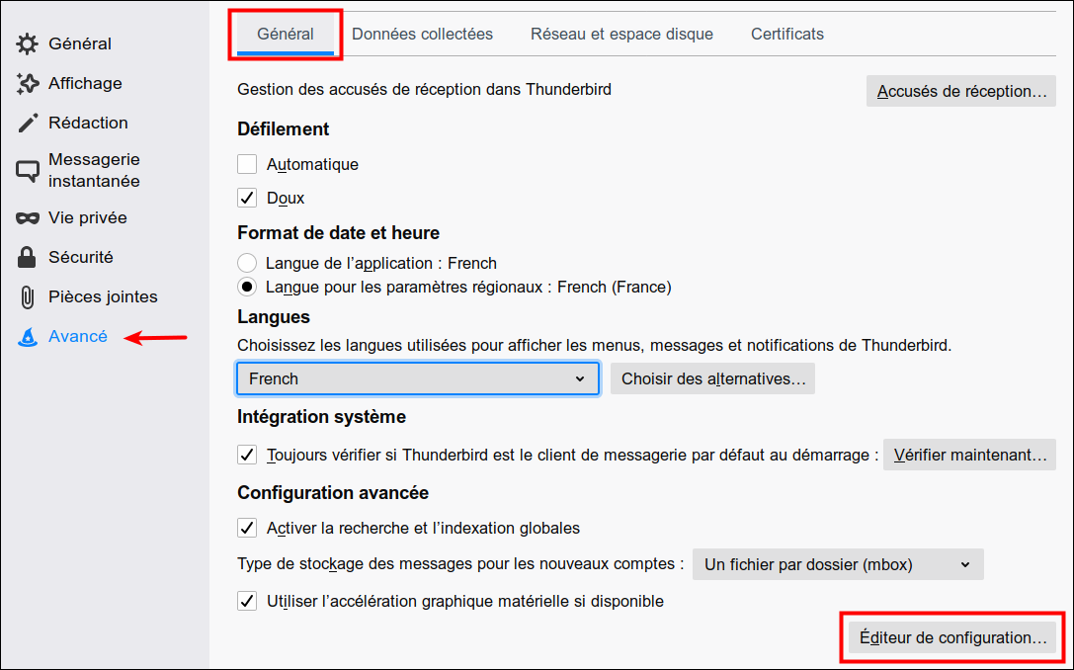Viewport: 1074px width, 670px height.
Task: Click the Pièces jointes paperclip icon
Action: pos(28,297)
